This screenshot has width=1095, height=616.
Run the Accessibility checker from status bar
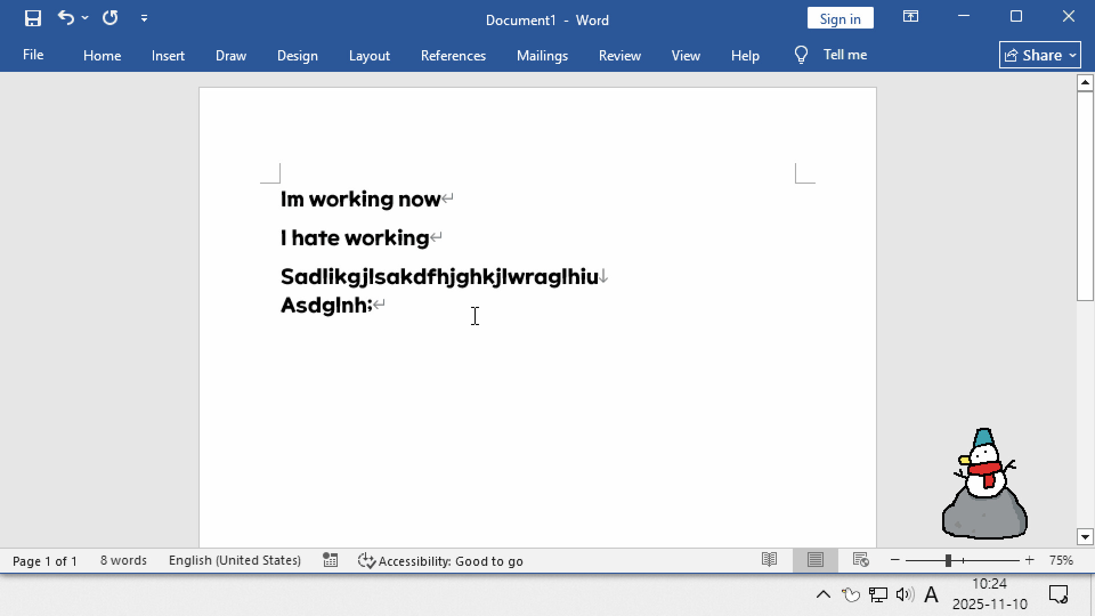[x=441, y=561]
